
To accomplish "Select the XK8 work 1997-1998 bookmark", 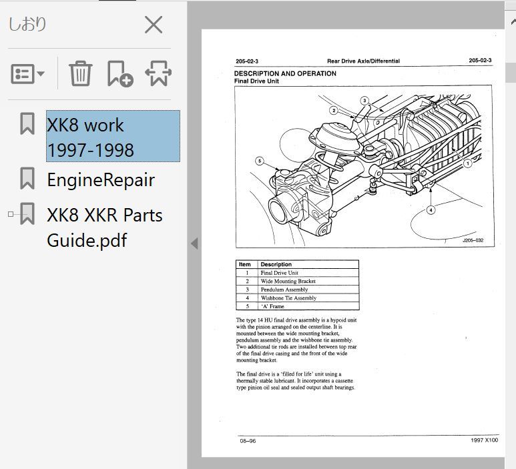I will (113, 136).
